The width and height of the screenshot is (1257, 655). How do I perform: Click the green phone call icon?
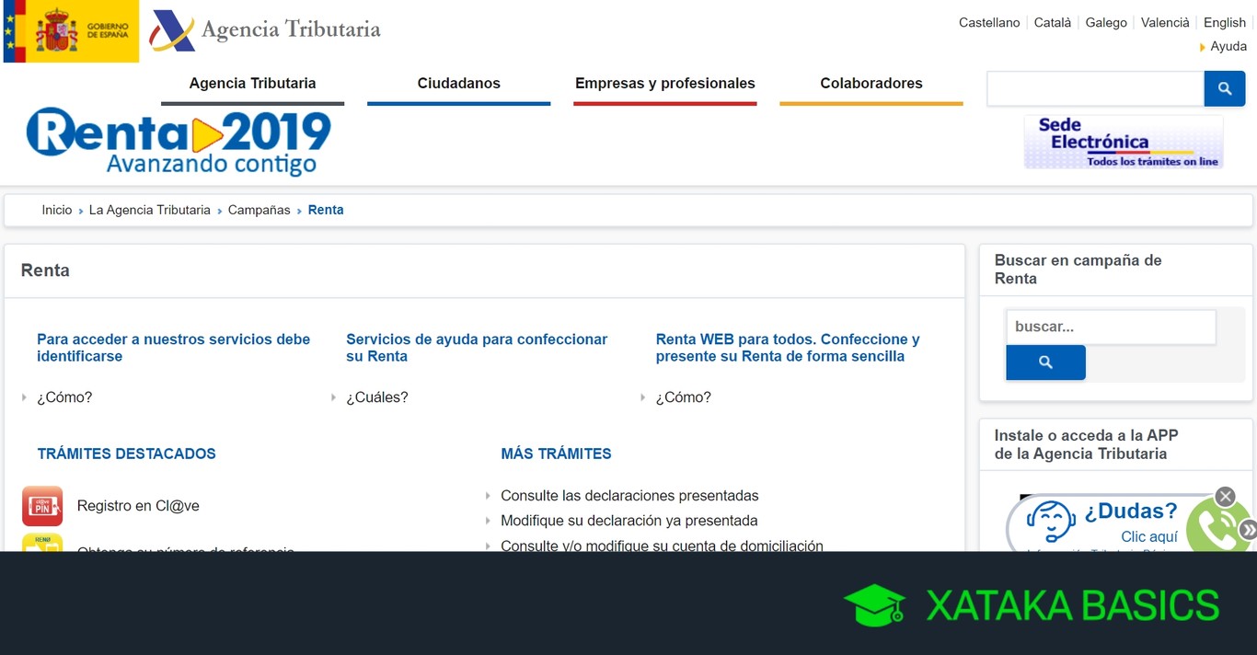[1216, 527]
